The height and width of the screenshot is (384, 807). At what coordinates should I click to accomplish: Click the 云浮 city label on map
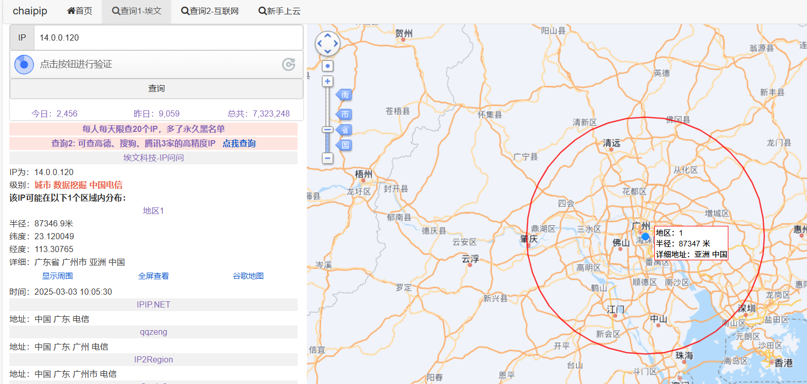point(470,259)
